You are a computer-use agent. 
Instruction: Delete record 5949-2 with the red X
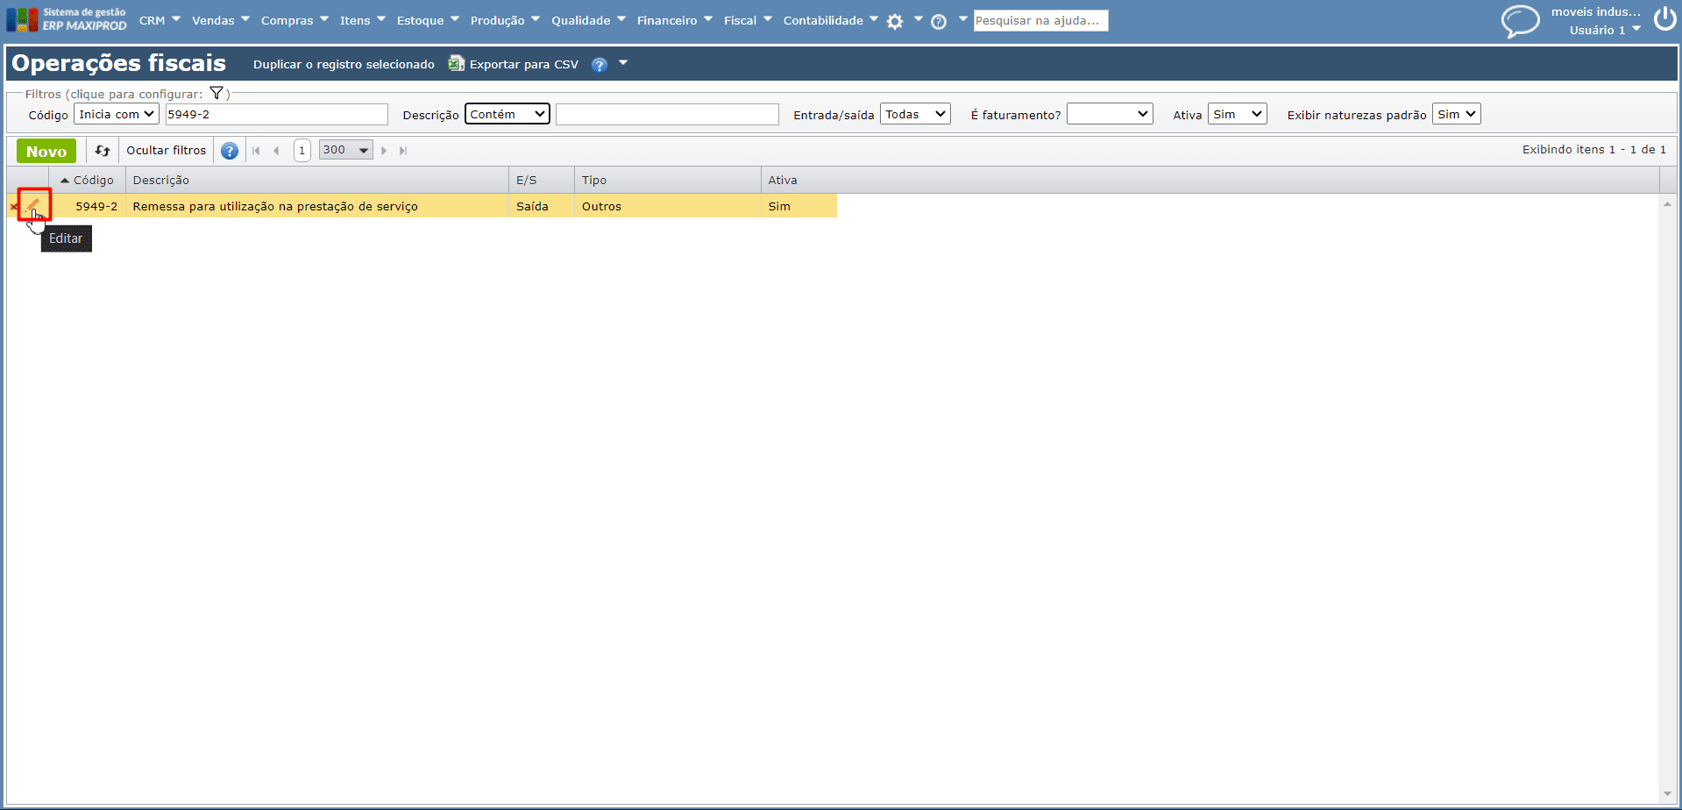coord(14,207)
